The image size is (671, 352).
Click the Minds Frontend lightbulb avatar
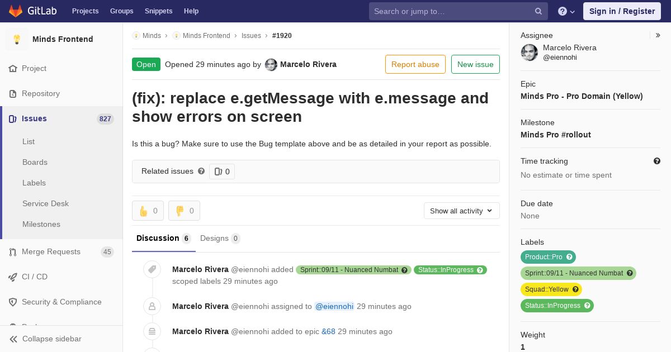click(x=17, y=39)
